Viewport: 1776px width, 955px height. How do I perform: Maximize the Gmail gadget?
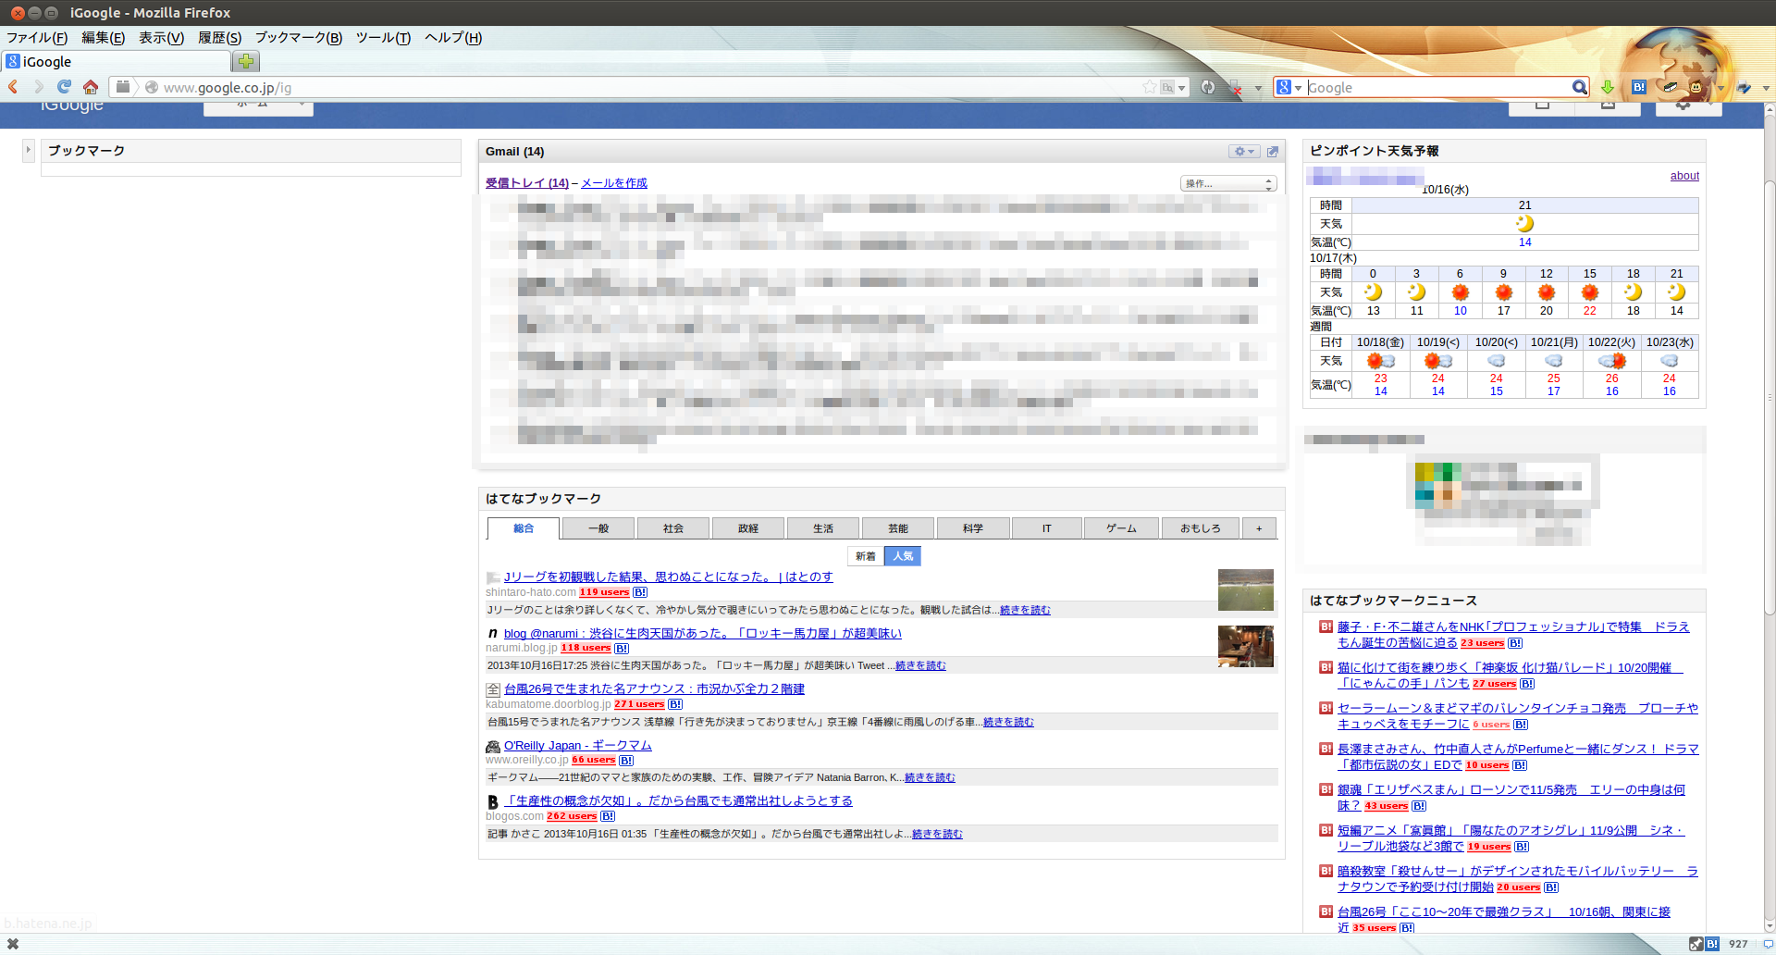tap(1272, 151)
